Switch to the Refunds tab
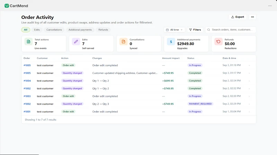The width and height of the screenshot is (277, 155). tap(103, 30)
